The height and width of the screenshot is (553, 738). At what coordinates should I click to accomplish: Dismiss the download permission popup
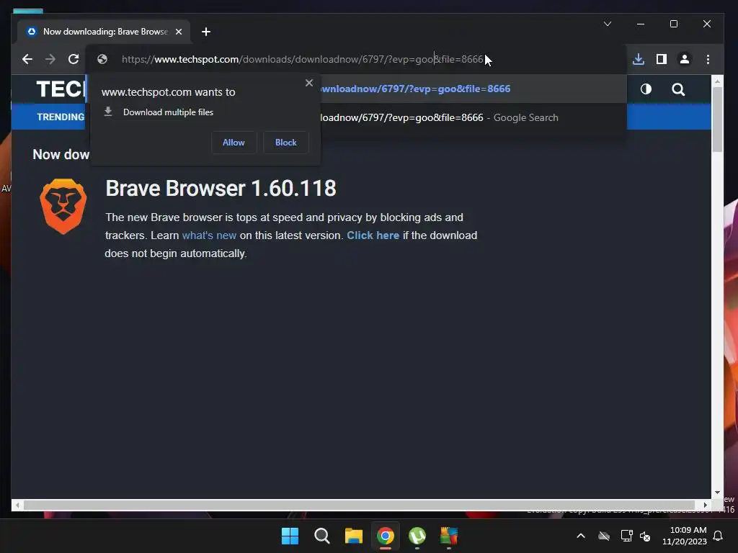308,83
